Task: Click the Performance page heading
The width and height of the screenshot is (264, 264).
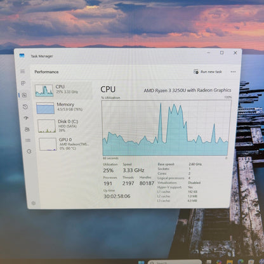Action: tap(46, 72)
